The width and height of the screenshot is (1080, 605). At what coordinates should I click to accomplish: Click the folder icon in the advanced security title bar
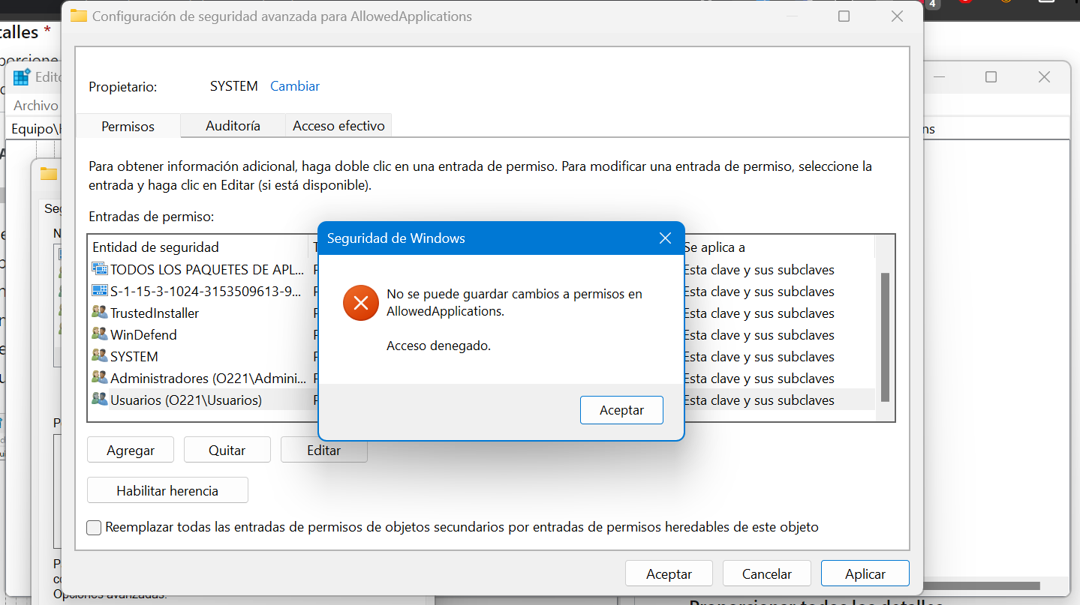tap(78, 16)
